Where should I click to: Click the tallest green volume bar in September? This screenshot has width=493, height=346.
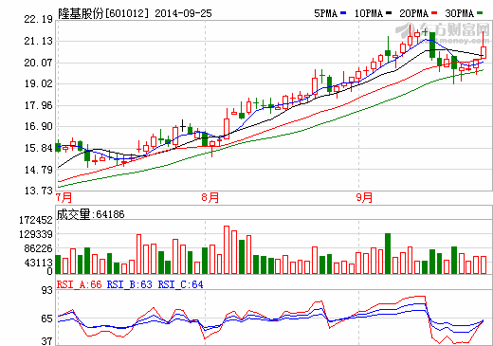(388, 253)
